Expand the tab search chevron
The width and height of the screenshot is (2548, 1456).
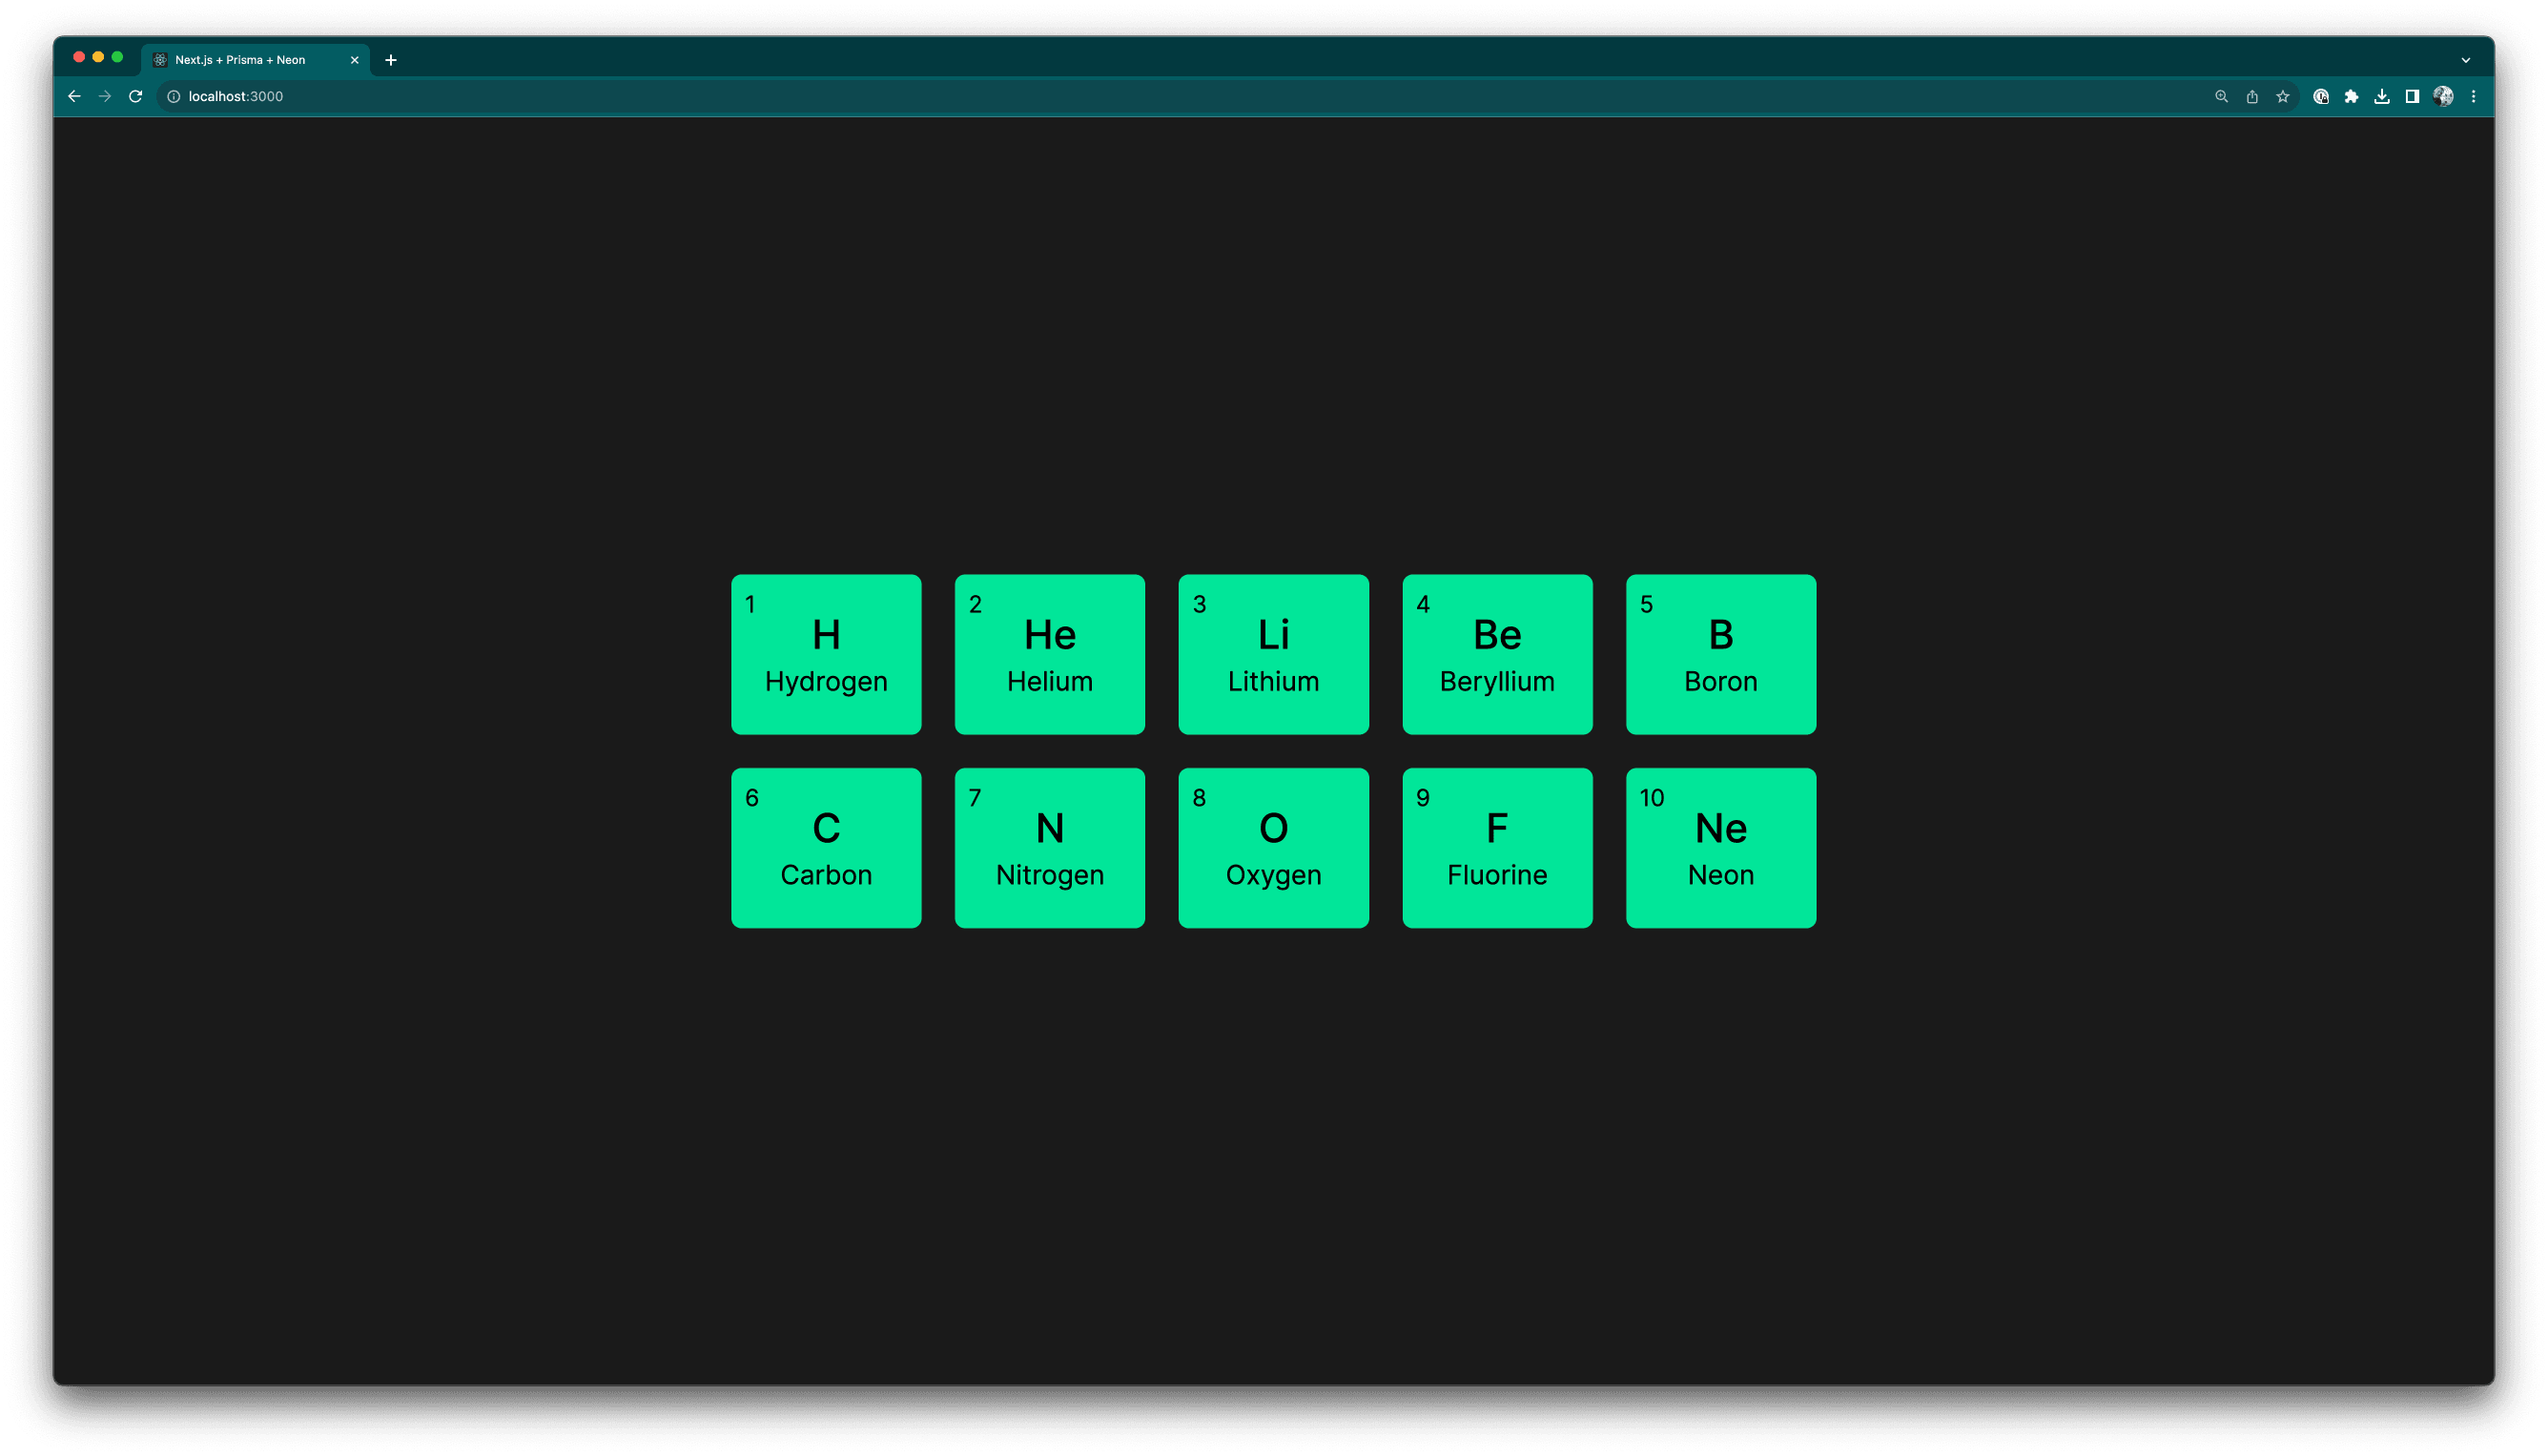[2466, 60]
